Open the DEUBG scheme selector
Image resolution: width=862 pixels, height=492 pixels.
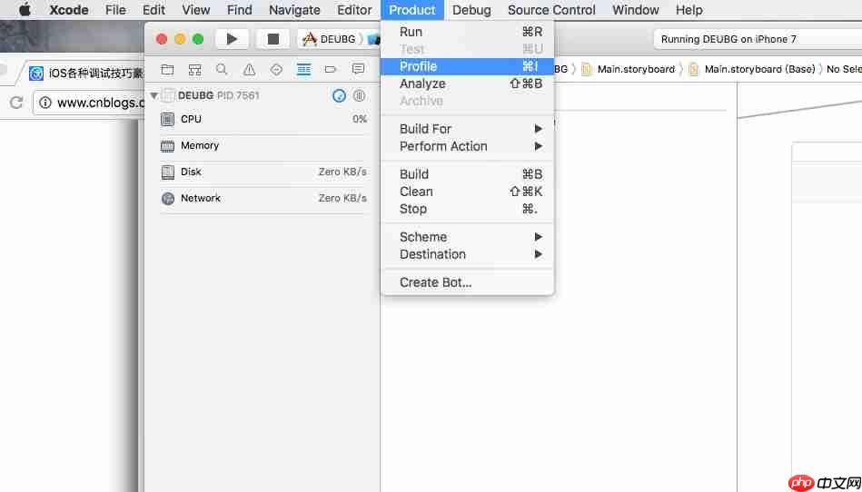pyautogui.click(x=338, y=39)
